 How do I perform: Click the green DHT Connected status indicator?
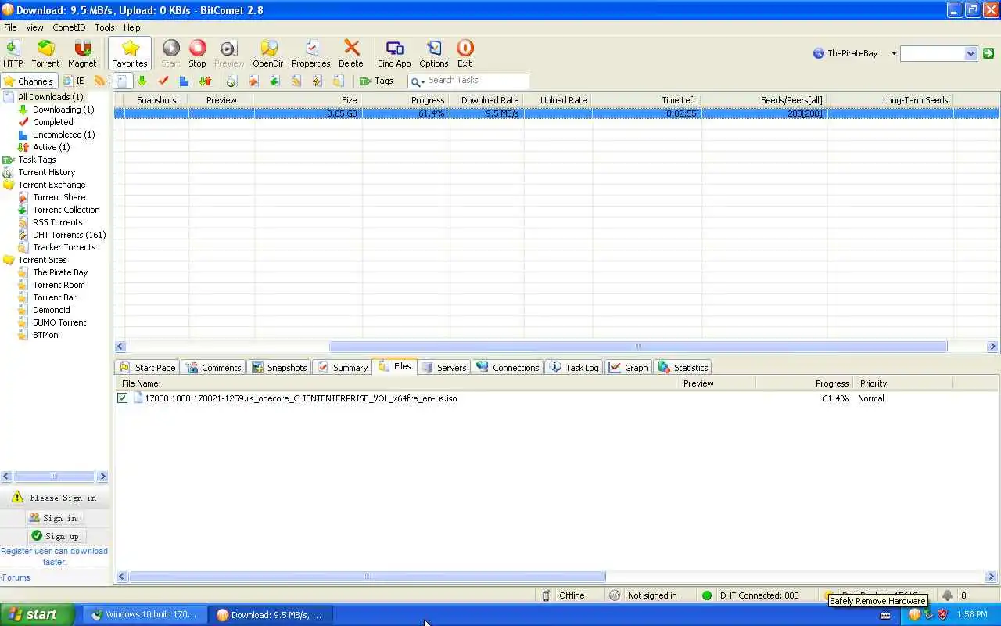point(707,595)
